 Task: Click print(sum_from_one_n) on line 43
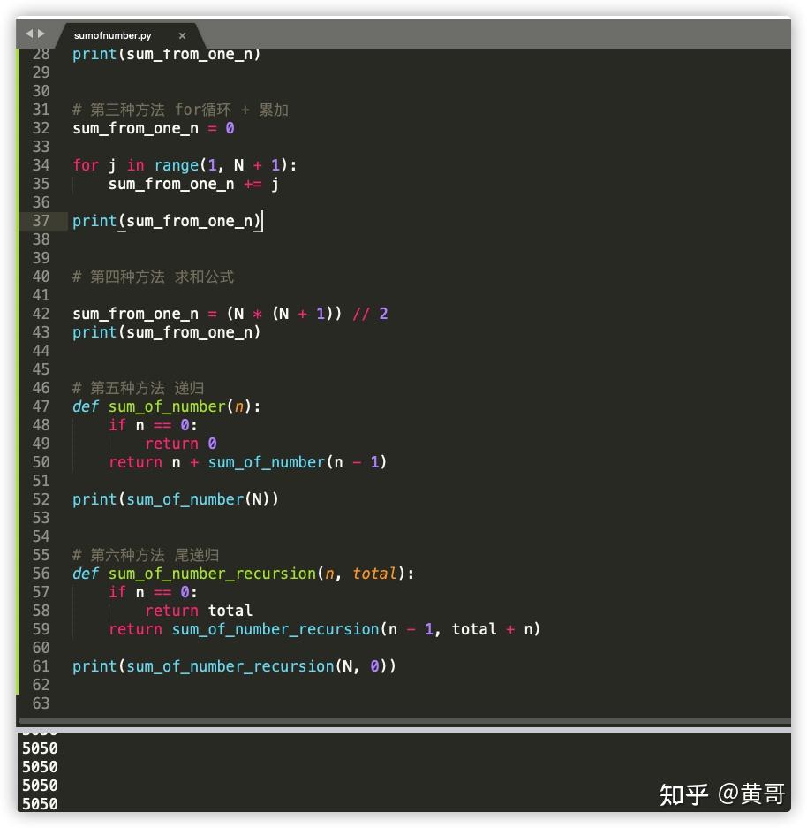167,332
